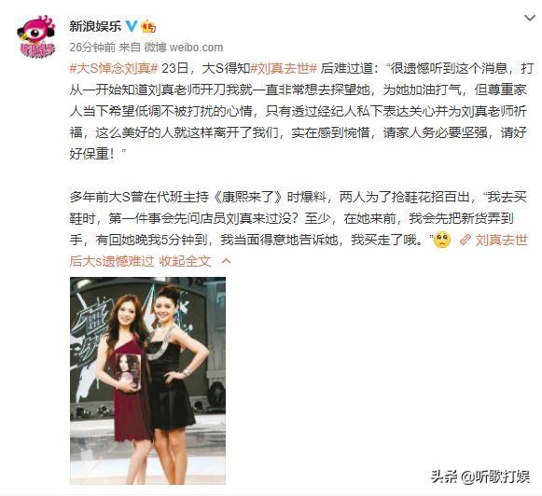Image resolution: width=542 pixels, height=496 pixels.
Task: Click the 《康熙来了》 show title text
Action: [x=248, y=198]
